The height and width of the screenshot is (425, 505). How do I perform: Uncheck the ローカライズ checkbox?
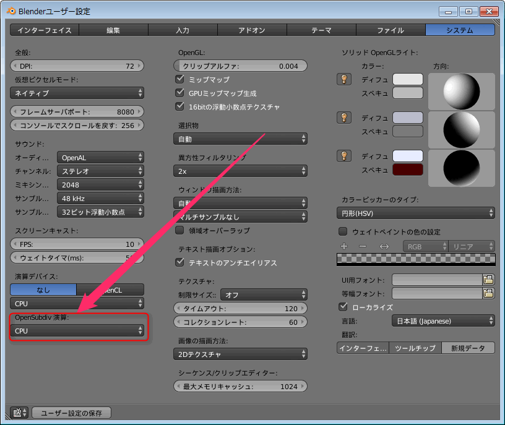click(343, 307)
